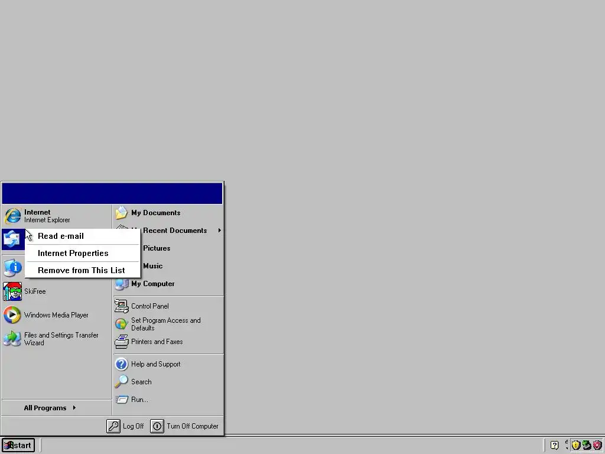The image size is (605, 454).
Task: Choose Remove from This List
Action: [x=83, y=270]
